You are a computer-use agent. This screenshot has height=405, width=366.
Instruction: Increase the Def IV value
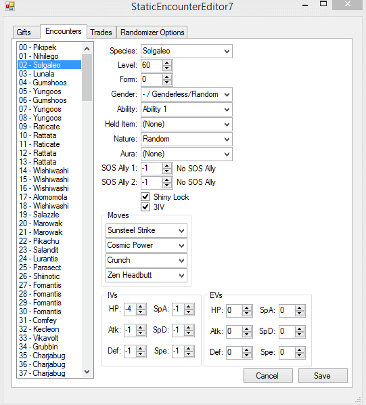(141, 349)
